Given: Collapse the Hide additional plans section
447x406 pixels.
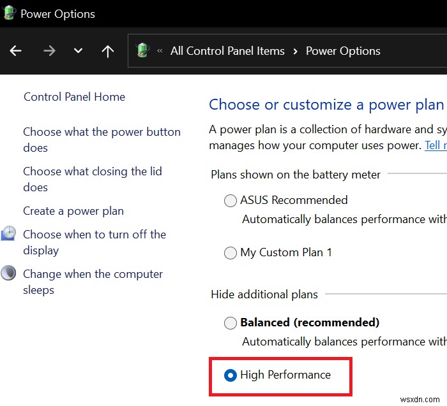Looking at the screenshot, I should point(264,294).
